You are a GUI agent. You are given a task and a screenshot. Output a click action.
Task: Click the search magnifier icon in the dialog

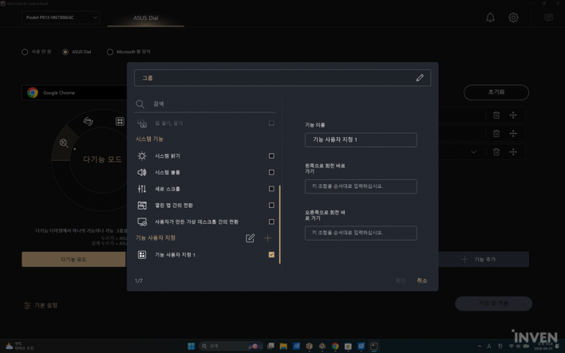coord(140,104)
